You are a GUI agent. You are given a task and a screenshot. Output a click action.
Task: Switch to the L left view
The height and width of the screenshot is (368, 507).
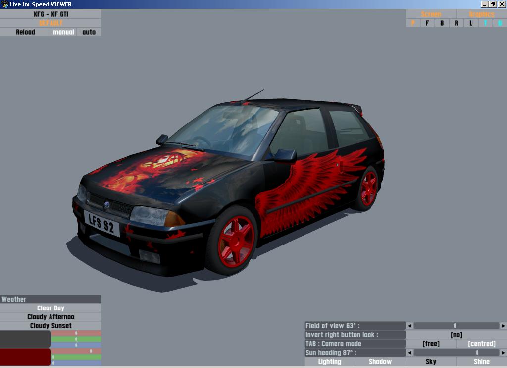click(471, 23)
